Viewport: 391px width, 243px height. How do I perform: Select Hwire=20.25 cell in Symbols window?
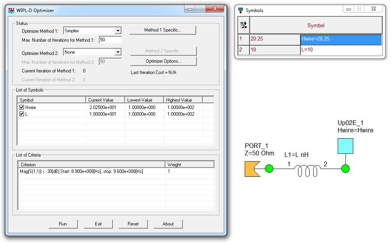pos(341,39)
